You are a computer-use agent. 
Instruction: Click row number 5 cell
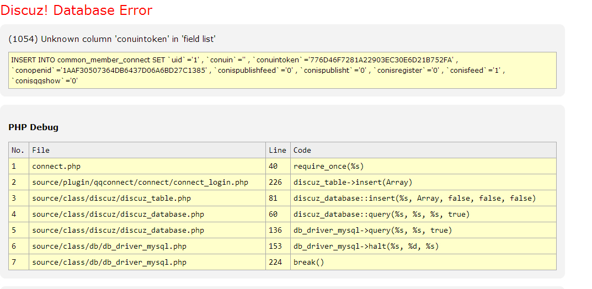(19, 230)
